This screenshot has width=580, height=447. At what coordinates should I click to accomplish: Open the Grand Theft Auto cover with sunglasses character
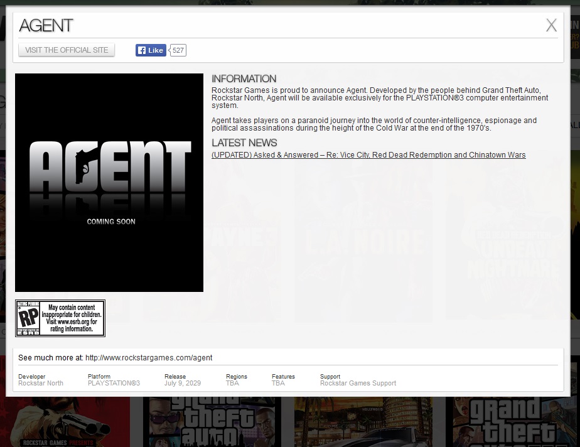coord(212,422)
